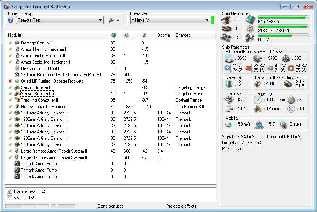Image resolution: width=317 pixels, height=212 pixels.
Task: Open the ship icon dropdown arrow menu
Action: (118, 20)
